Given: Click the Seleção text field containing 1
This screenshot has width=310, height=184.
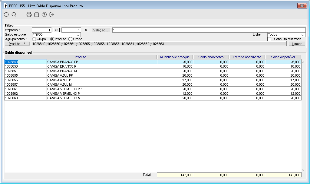Looking at the screenshot, I should 209,30.
